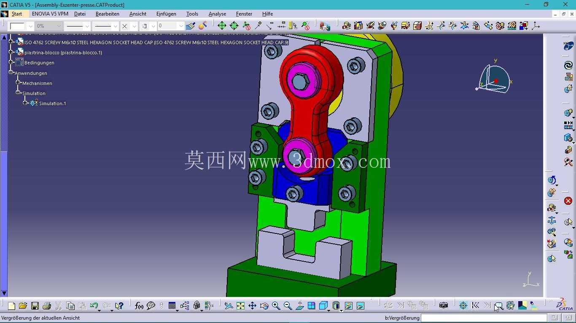Image resolution: width=576 pixels, height=323 pixels.
Task: Open the ENOVIA V5 VPM menu
Action: click(50, 14)
